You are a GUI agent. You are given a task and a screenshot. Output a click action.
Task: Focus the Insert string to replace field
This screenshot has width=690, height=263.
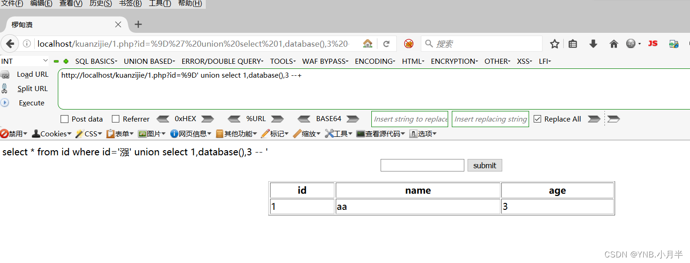point(410,119)
